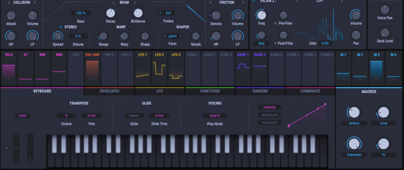Enable the Pre-Filter option
Screen dimensions: 404x170
pyautogui.click(x=276, y=24)
